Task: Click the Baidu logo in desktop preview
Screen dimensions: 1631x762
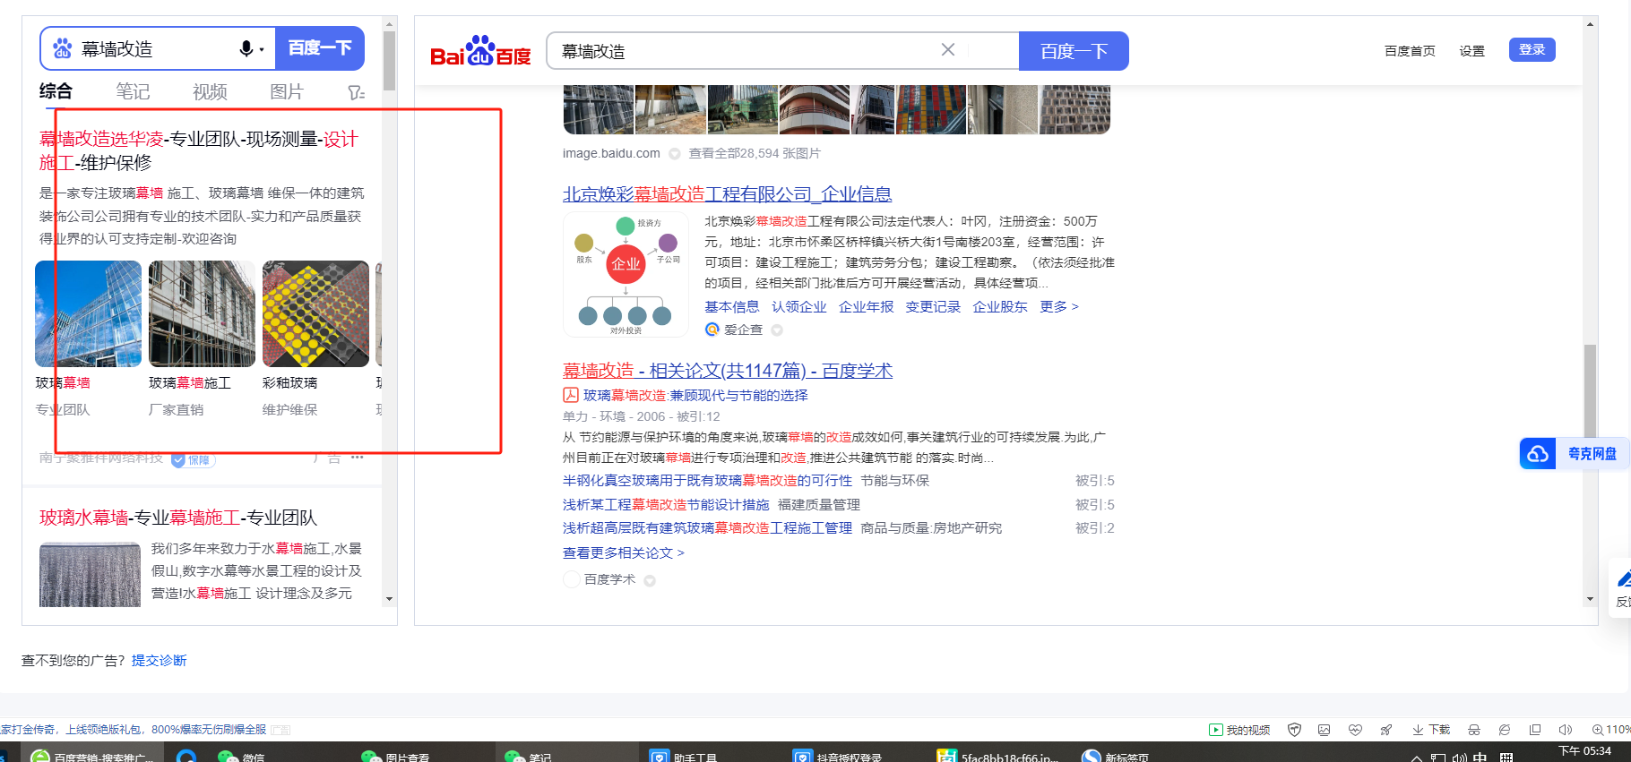Action: [x=480, y=52]
